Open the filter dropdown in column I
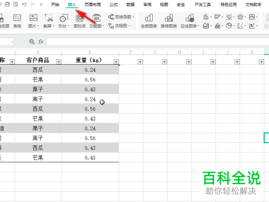Viewport: 269px width, 202px height. coord(213,62)
